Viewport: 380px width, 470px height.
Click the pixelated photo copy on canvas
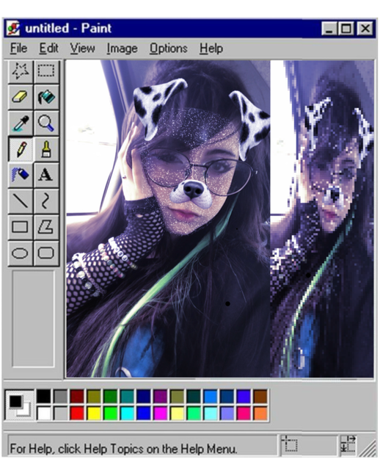pos(322,219)
